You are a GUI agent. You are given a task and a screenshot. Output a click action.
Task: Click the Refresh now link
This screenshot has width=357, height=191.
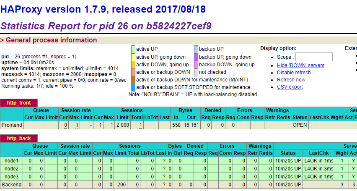coord(291,80)
